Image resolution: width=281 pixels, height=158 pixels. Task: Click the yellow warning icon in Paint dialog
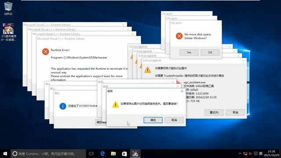coord(115,104)
